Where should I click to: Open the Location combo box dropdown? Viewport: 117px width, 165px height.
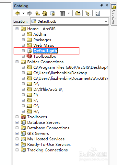(x=106, y=21)
